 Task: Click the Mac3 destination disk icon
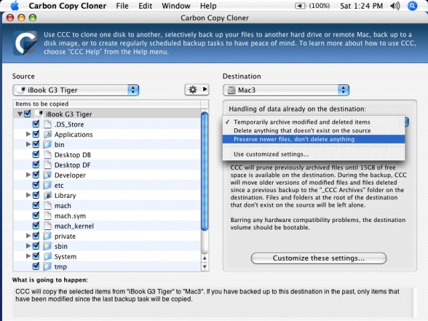[231, 90]
